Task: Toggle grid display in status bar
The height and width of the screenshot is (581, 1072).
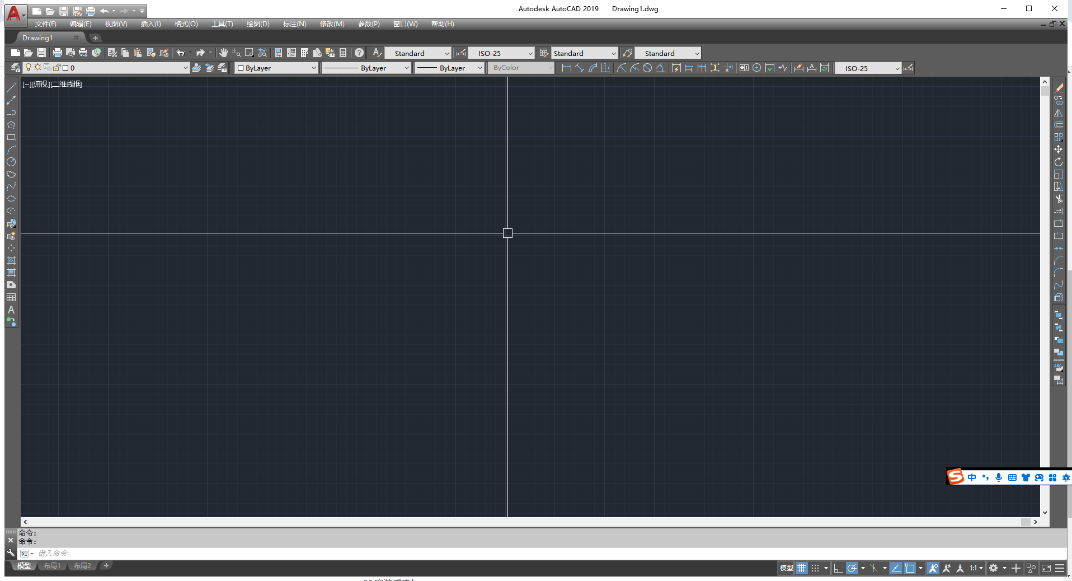Action: point(802,568)
